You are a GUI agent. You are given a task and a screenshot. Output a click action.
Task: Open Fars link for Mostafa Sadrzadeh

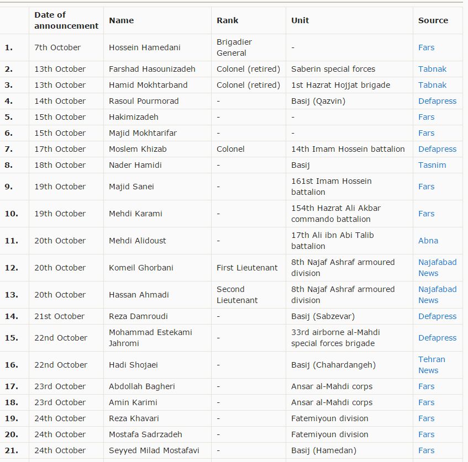pos(426,434)
